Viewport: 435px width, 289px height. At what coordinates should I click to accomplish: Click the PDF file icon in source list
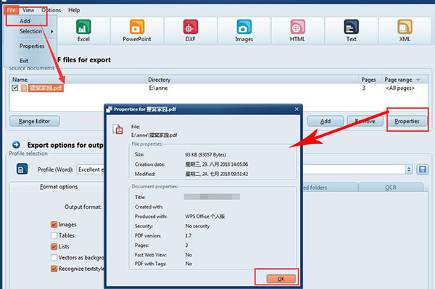coord(24,88)
